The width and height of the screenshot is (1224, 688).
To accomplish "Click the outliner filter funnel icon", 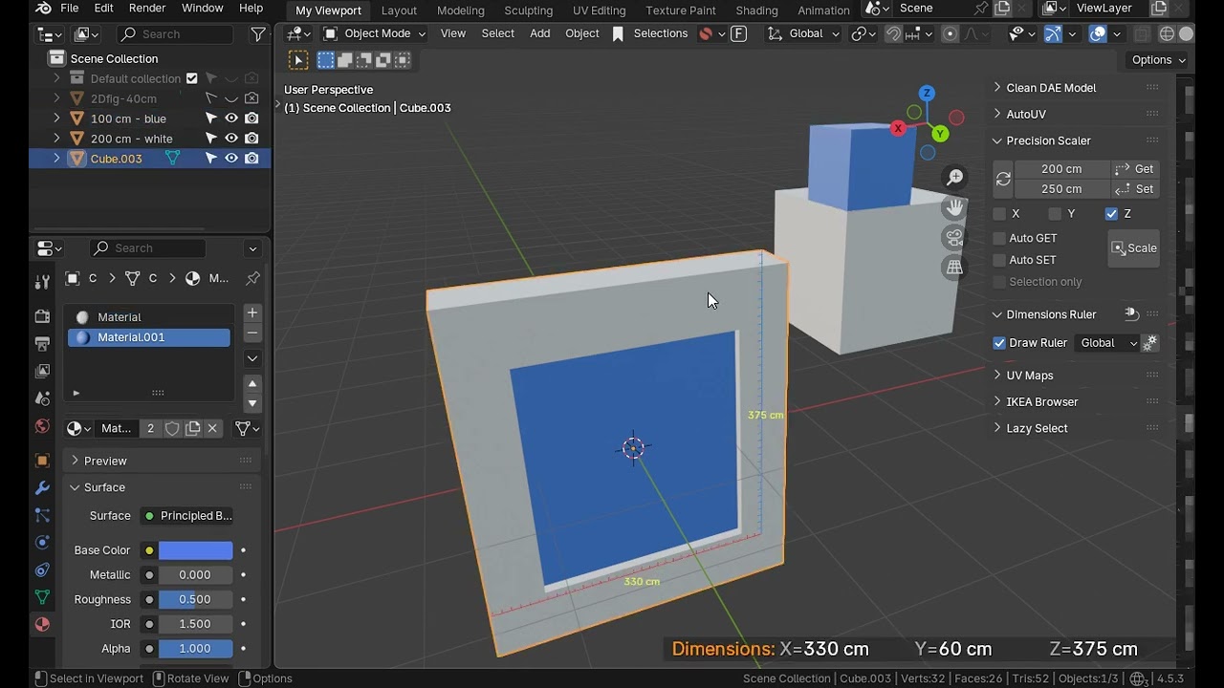I will click(258, 34).
